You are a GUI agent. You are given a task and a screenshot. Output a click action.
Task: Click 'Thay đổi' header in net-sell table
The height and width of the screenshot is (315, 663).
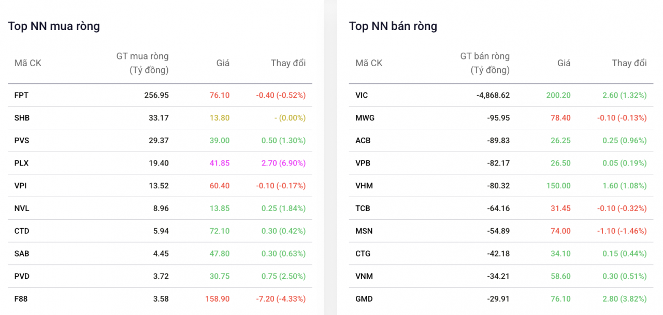coord(629,63)
